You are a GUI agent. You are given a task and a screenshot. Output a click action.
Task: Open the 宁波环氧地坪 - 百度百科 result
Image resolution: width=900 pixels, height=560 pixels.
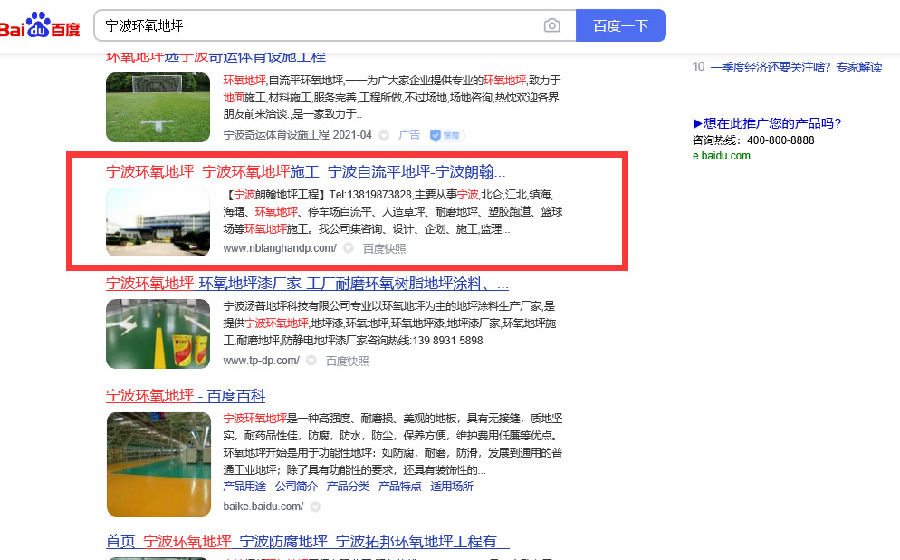coord(186,396)
